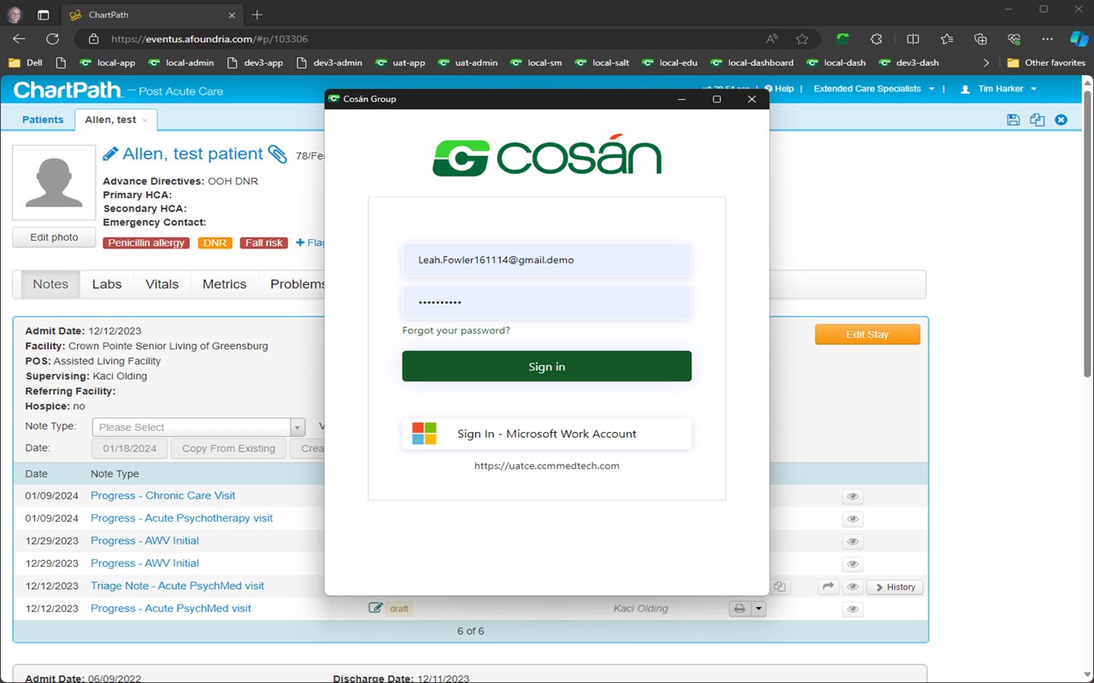Click the eye icon in Triage Note row
The image size is (1094, 683).
coord(852,587)
